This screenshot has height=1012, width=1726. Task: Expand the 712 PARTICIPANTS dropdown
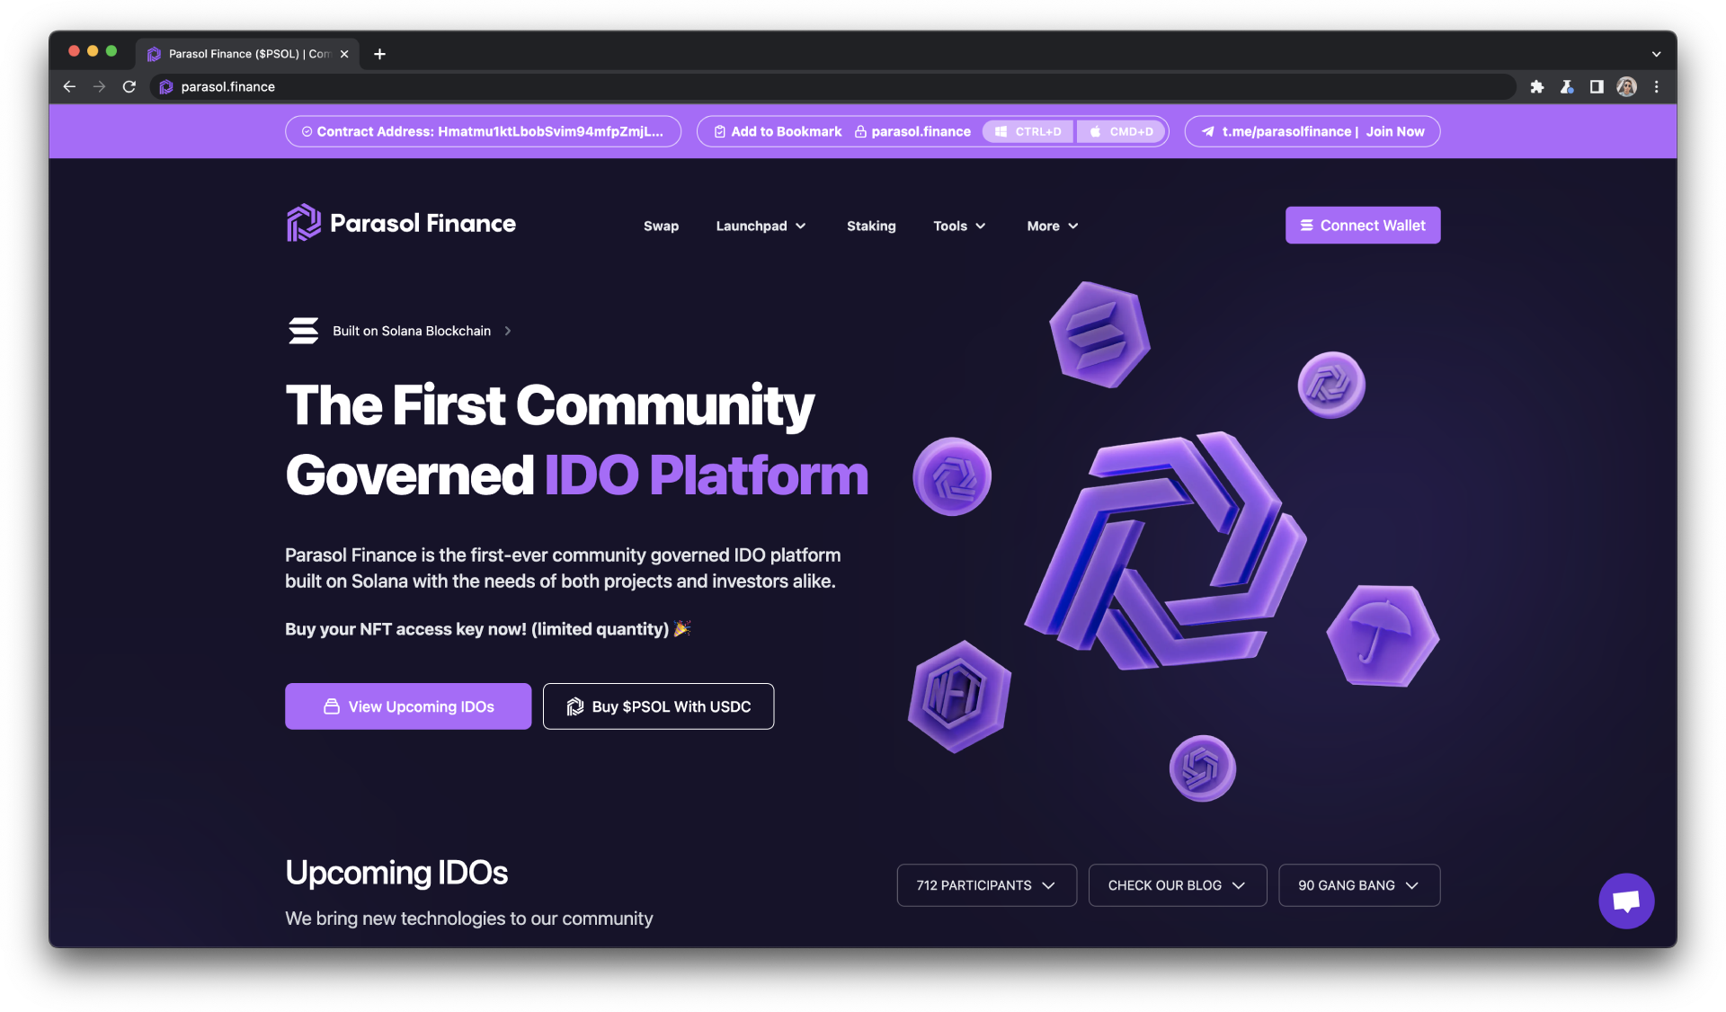click(x=986, y=885)
